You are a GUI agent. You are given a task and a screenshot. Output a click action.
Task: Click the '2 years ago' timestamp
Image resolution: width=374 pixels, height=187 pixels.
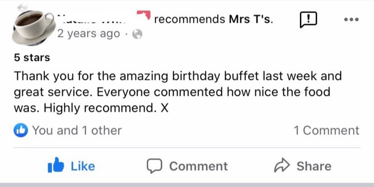[x=89, y=34]
